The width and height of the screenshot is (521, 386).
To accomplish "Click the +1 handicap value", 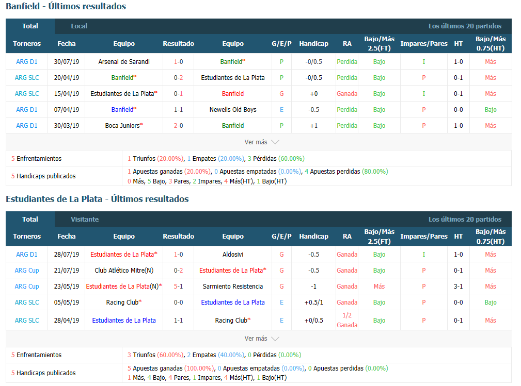I will coord(313,125).
